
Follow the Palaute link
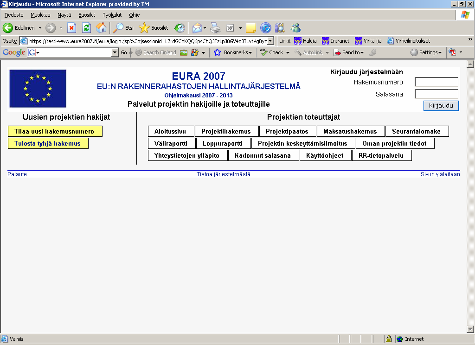pos(17,174)
